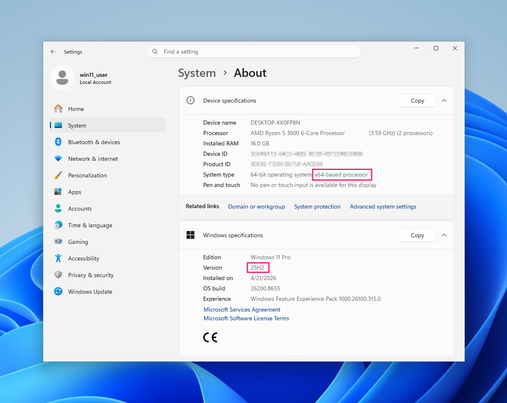Open Gaming settings
Viewport: 507px width, 403px height.
(108, 242)
